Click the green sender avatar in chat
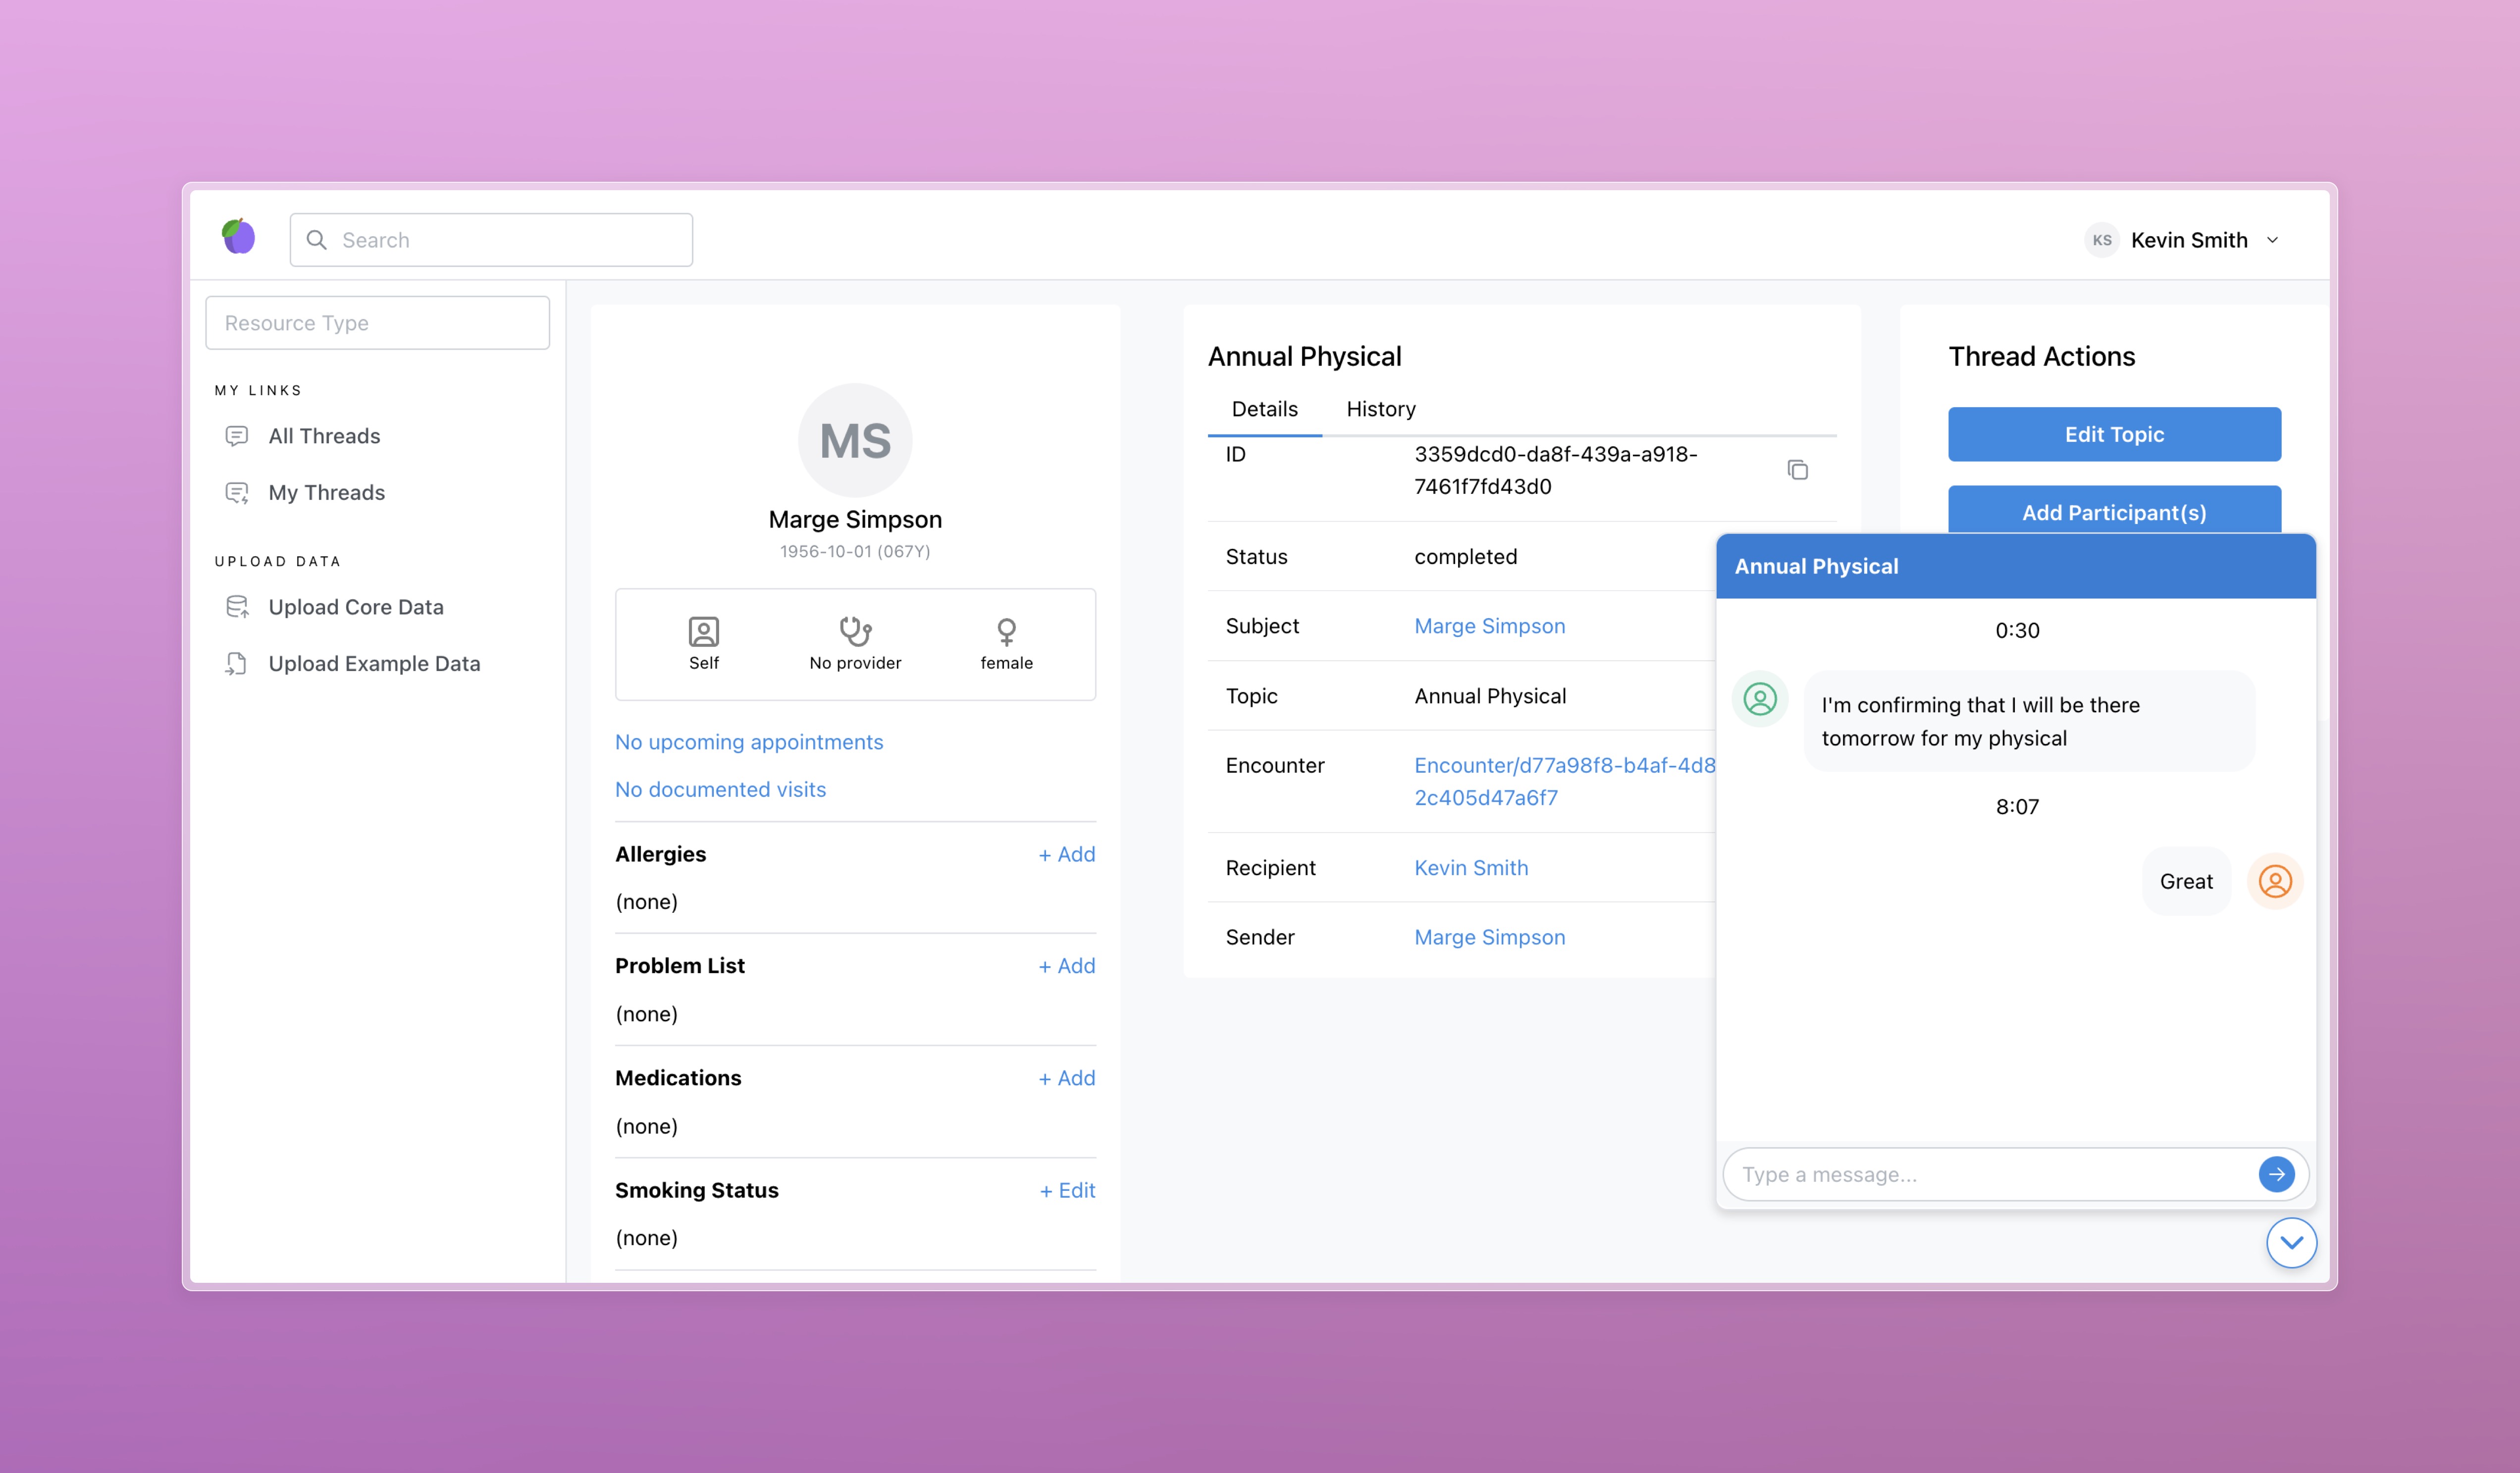This screenshot has width=2520, height=1473. point(1760,698)
